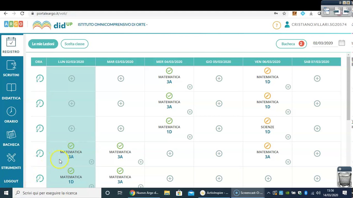Open Wednesday third hour Matematica 1D lesson
The image size is (353, 198).
[169, 126]
